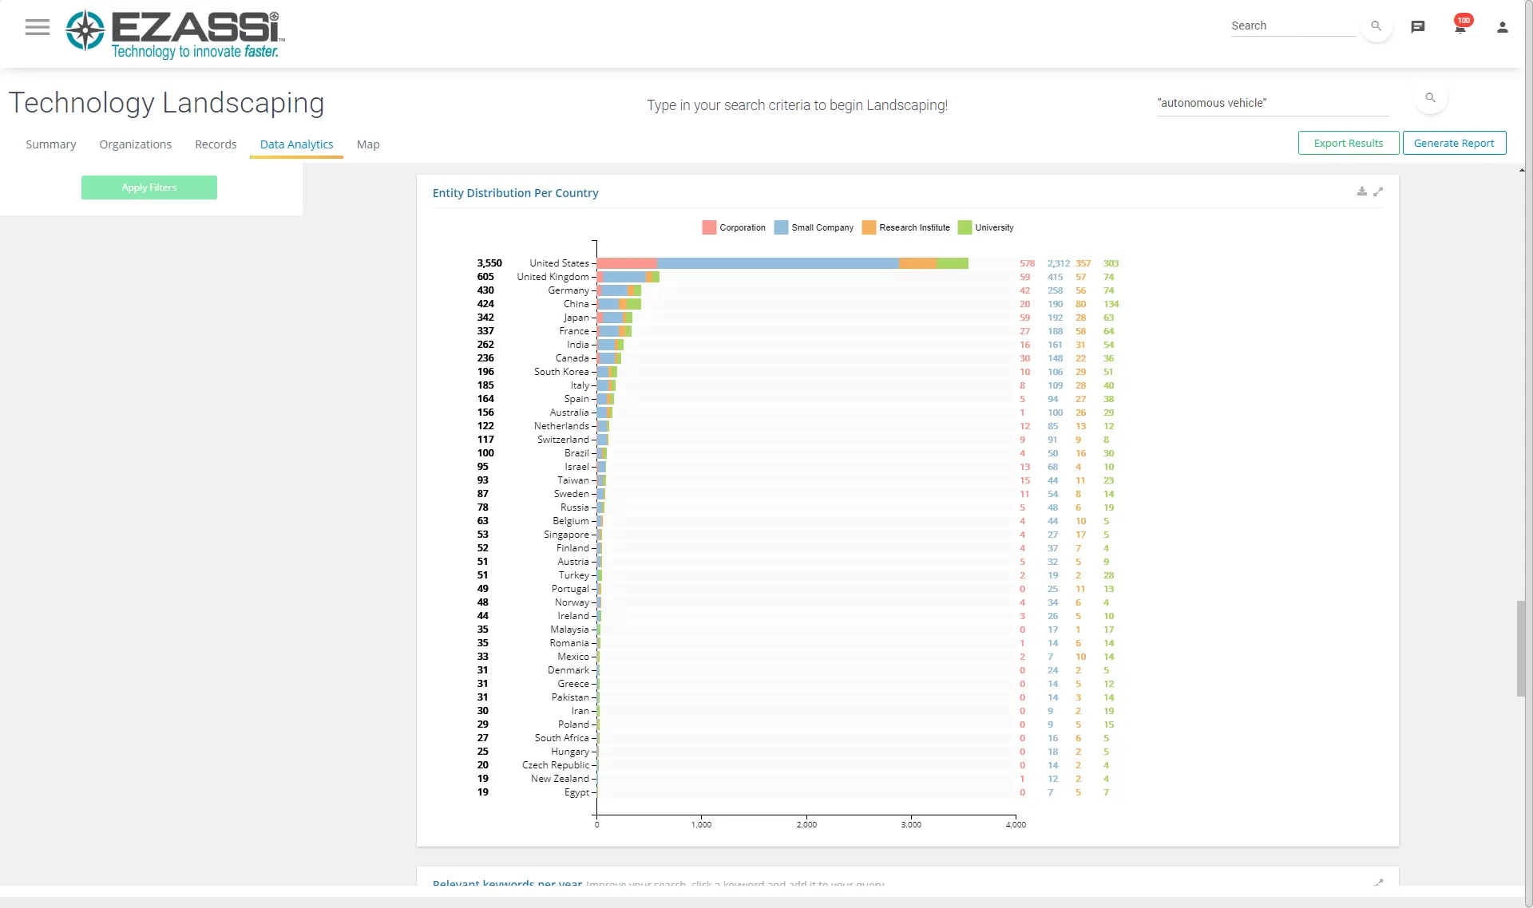The width and height of the screenshot is (1533, 908).
Task: Click the 605 total for United Kingdom
Action: (x=485, y=277)
